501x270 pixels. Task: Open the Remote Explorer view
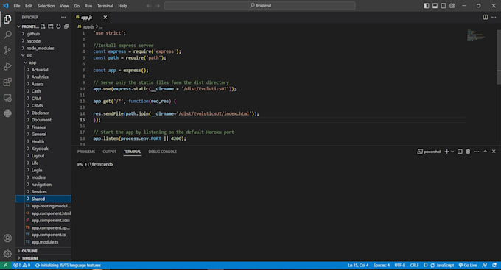7,98
